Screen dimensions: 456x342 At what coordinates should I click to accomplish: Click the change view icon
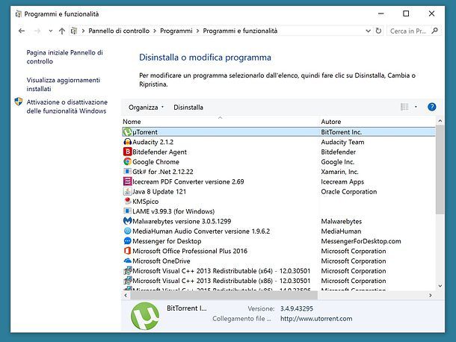[x=404, y=107]
